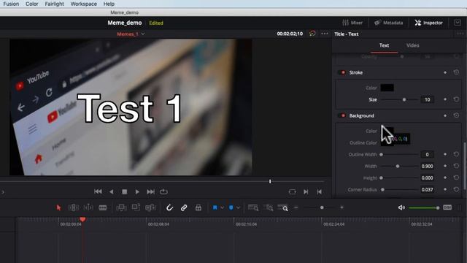
Task: Zoom out timeline with minus button
Action: pos(296,207)
